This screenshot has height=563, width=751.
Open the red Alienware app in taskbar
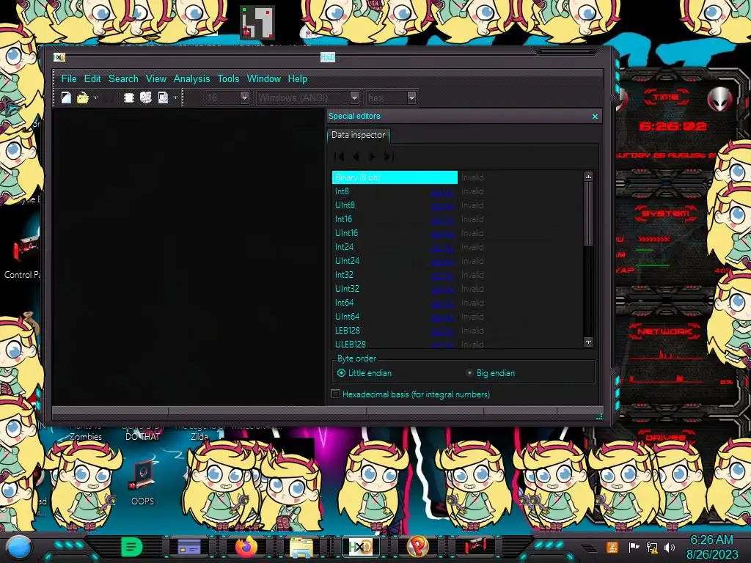pos(476,546)
